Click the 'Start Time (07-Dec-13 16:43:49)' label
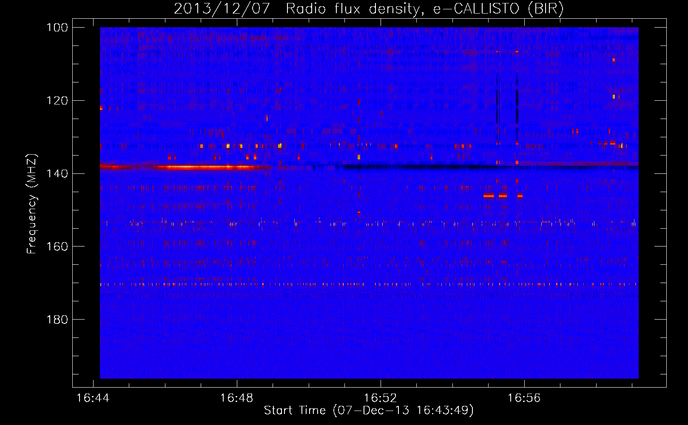Image resolution: width=688 pixels, height=425 pixels. pyautogui.click(x=369, y=410)
